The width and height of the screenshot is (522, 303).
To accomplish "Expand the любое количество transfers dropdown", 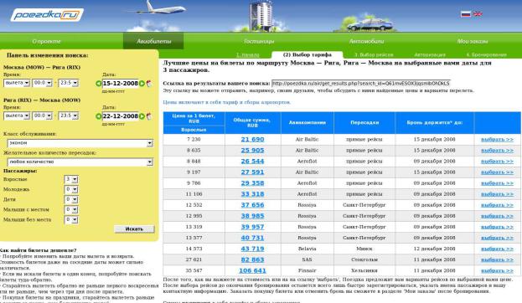I will click(x=80, y=162).
